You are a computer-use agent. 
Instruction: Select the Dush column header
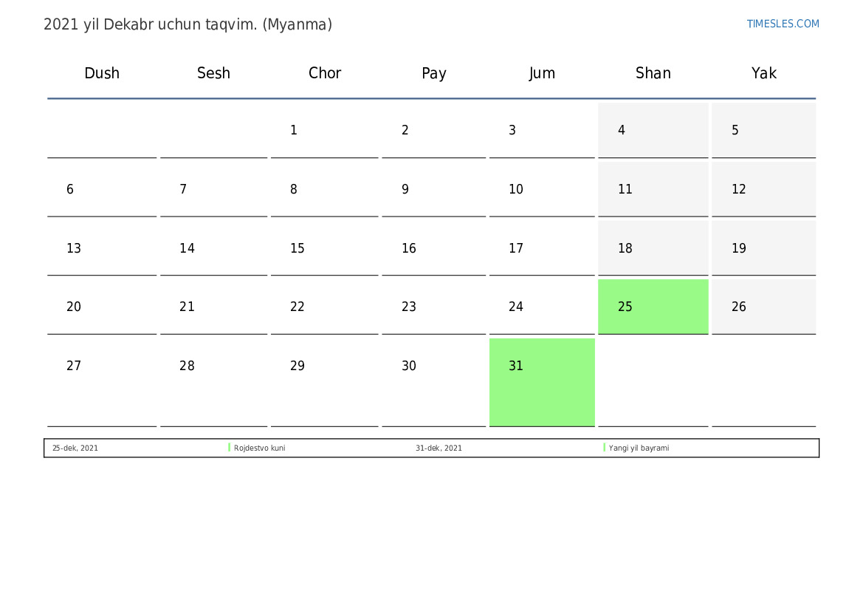click(x=102, y=73)
